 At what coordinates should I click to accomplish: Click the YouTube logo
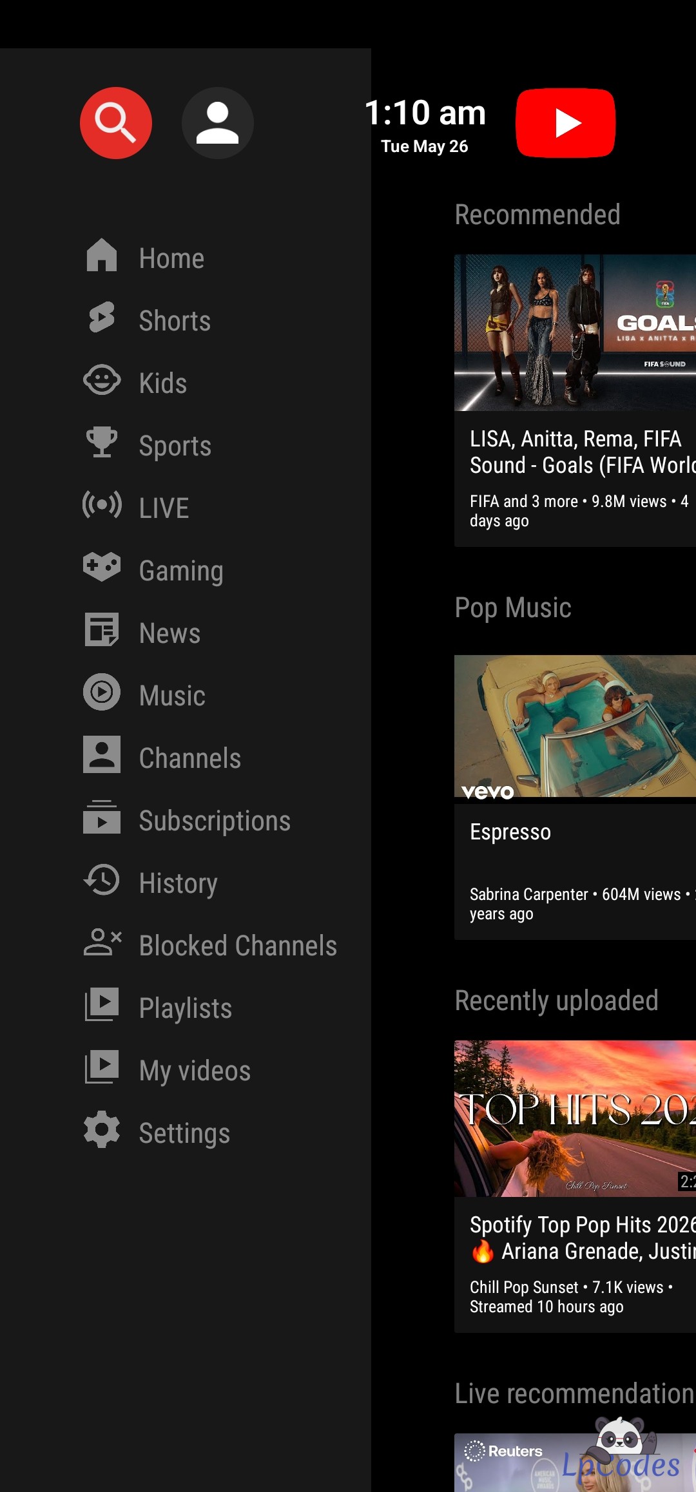coord(565,123)
